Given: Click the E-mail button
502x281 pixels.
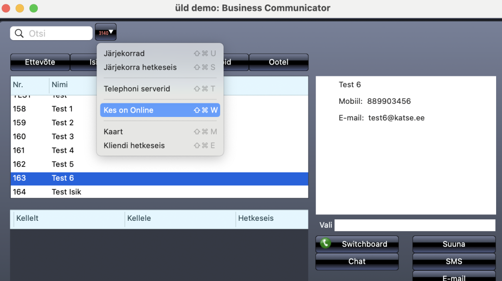Looking at the screenshot, I should pyautogui.click(x=453, y=277).
